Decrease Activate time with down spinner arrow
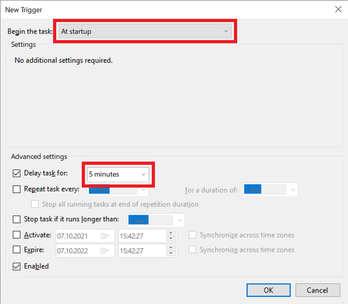 171,239
